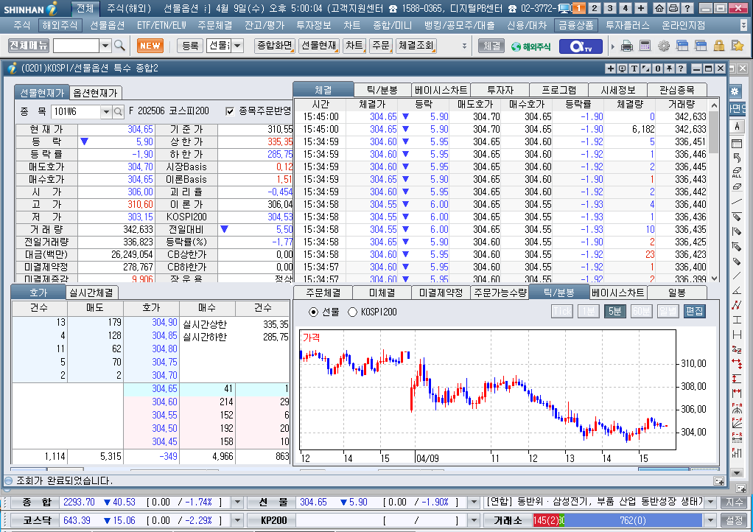This screenshot has height=532, width=753.
Task: Click the plus icon in inner window header
Action: (610, 69)
